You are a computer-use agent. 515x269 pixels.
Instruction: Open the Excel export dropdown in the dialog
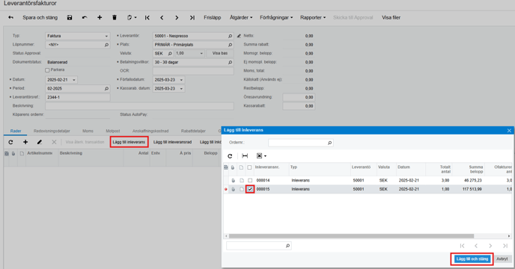pos(261,156)
